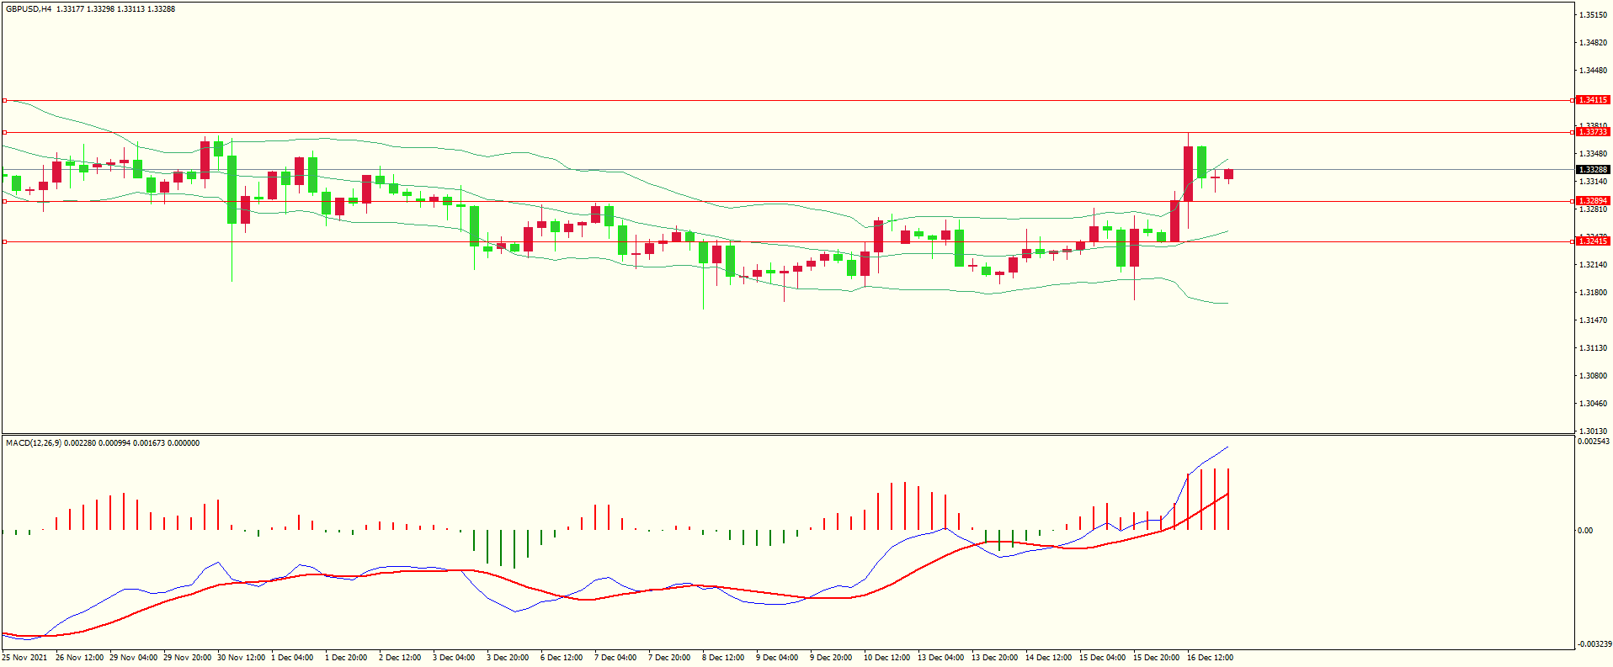Click the black current price label 1.33288

tap(1593, 170)
